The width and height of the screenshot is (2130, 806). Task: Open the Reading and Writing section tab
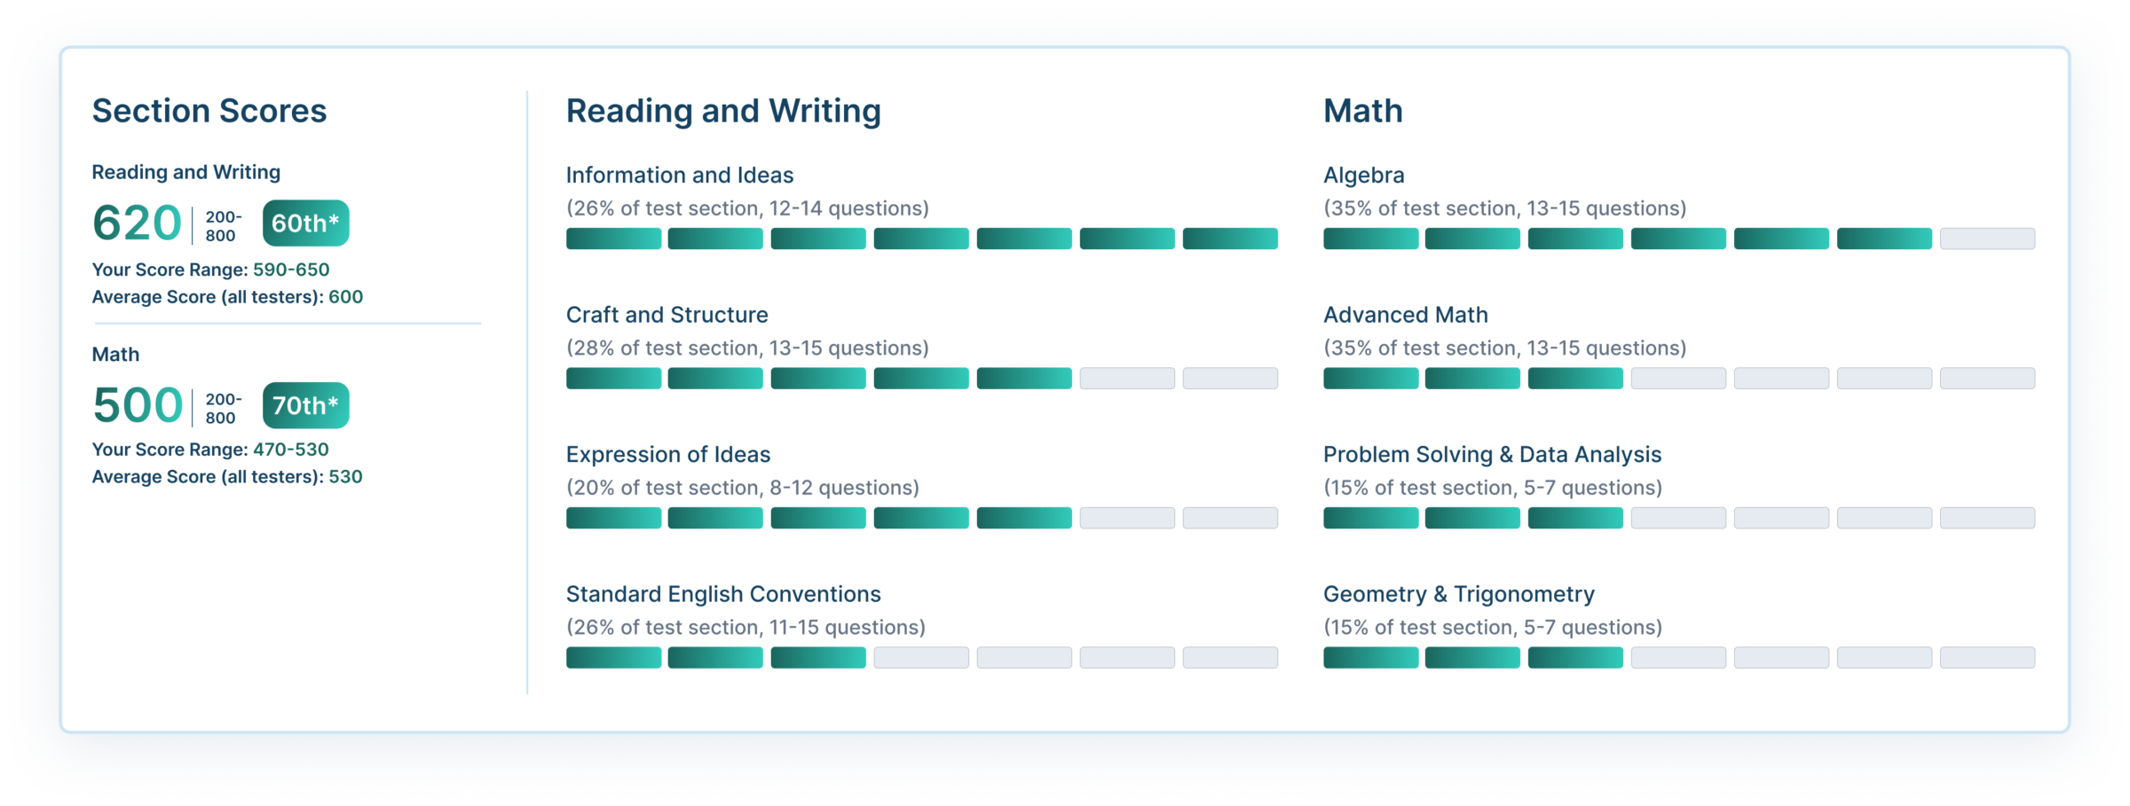coord(723,110)
